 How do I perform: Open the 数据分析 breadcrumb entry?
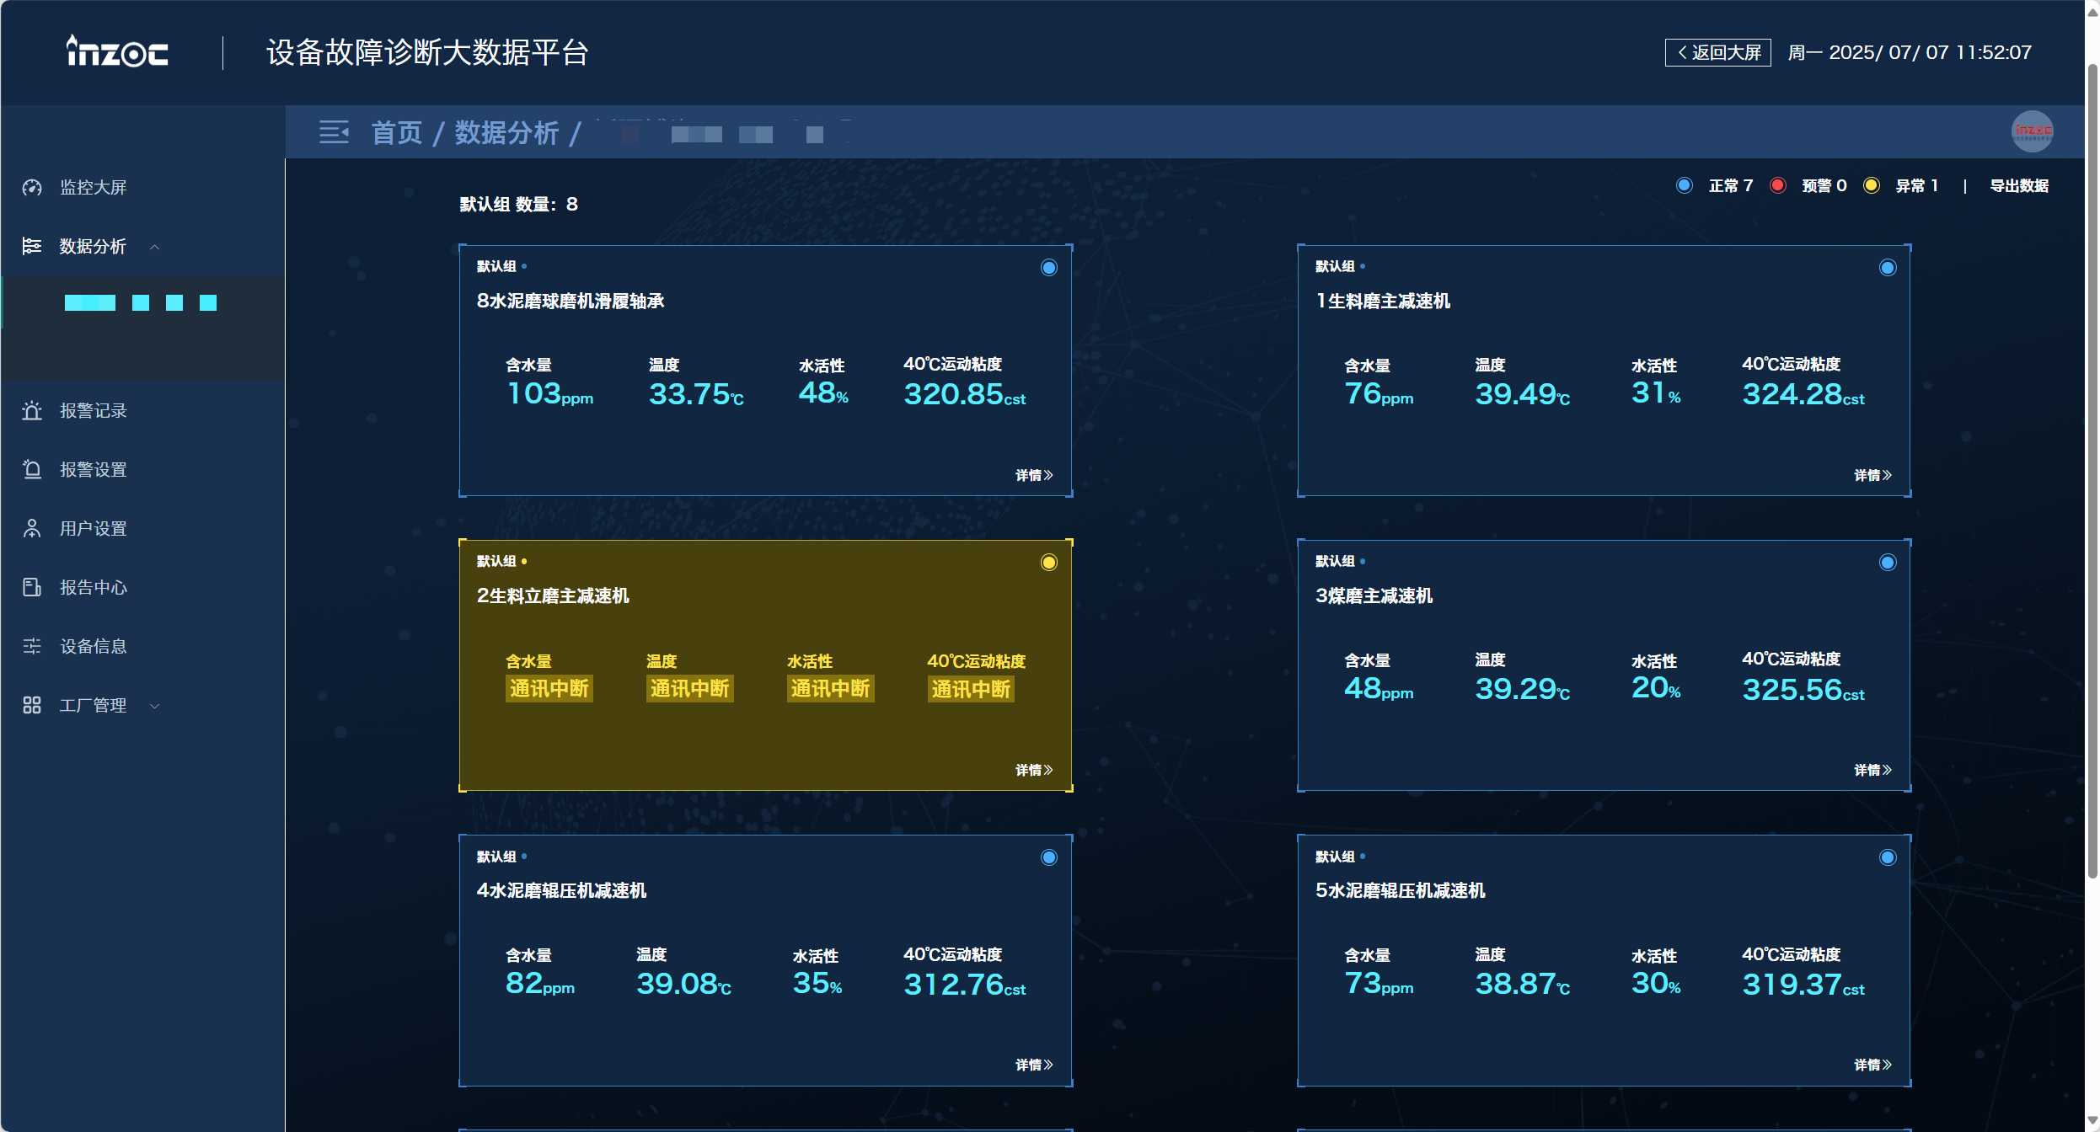tap(506, 132)
